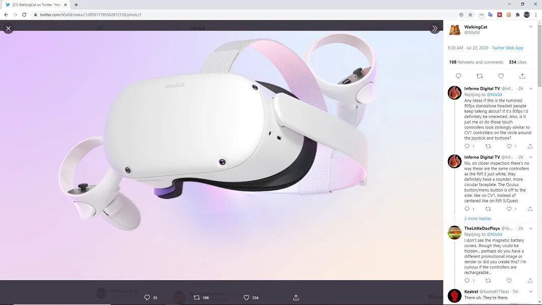Go back in browser history
Viewport: 542px width, 305px height.
tap(6, 15)
